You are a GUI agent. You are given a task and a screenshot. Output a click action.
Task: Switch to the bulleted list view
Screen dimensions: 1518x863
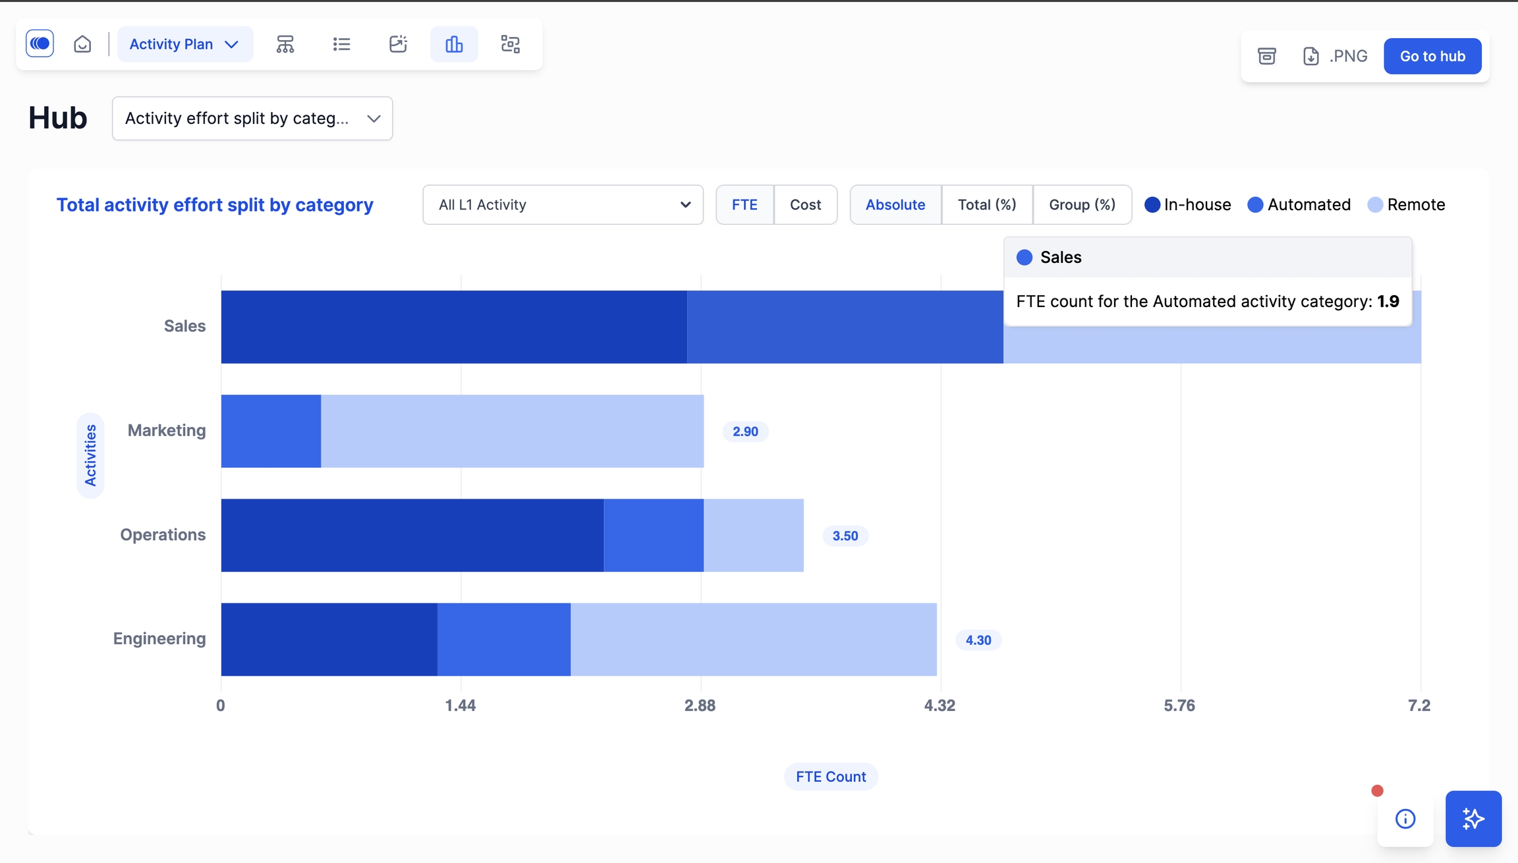[341, 44]
